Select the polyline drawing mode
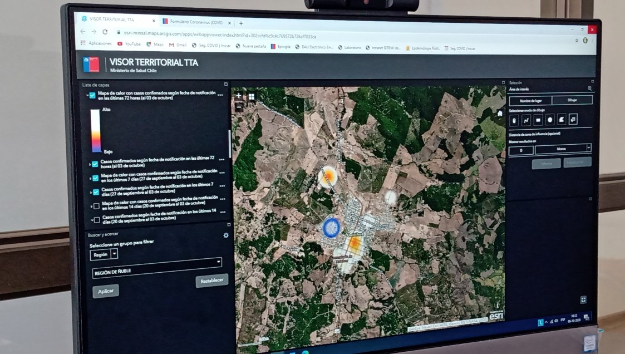The image size is (625, 354). [x=526, y=120]
